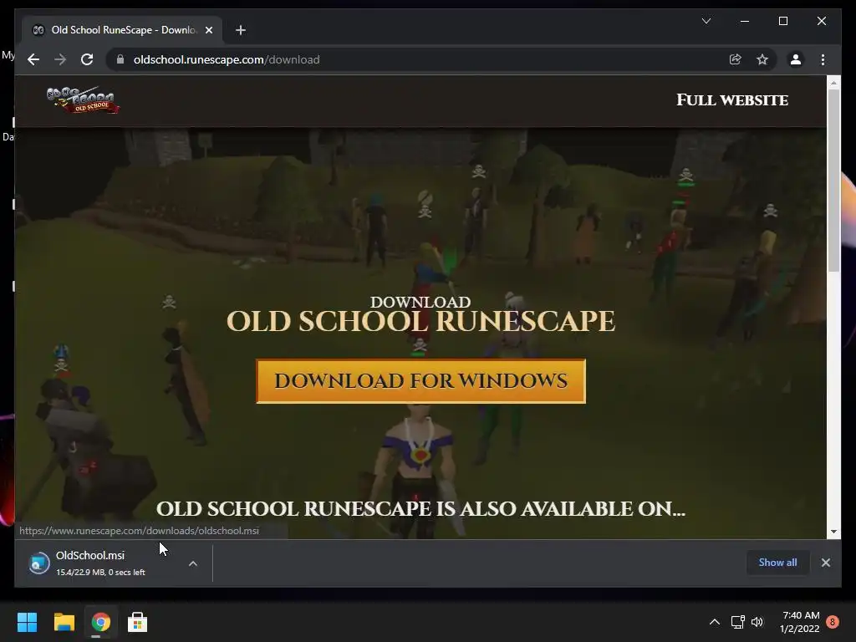Image resolution: width=856 pixels, height=642 pixels.
Task: Reload the RuneScape download page
Action: pyautogui.click(x=87, y=59)
